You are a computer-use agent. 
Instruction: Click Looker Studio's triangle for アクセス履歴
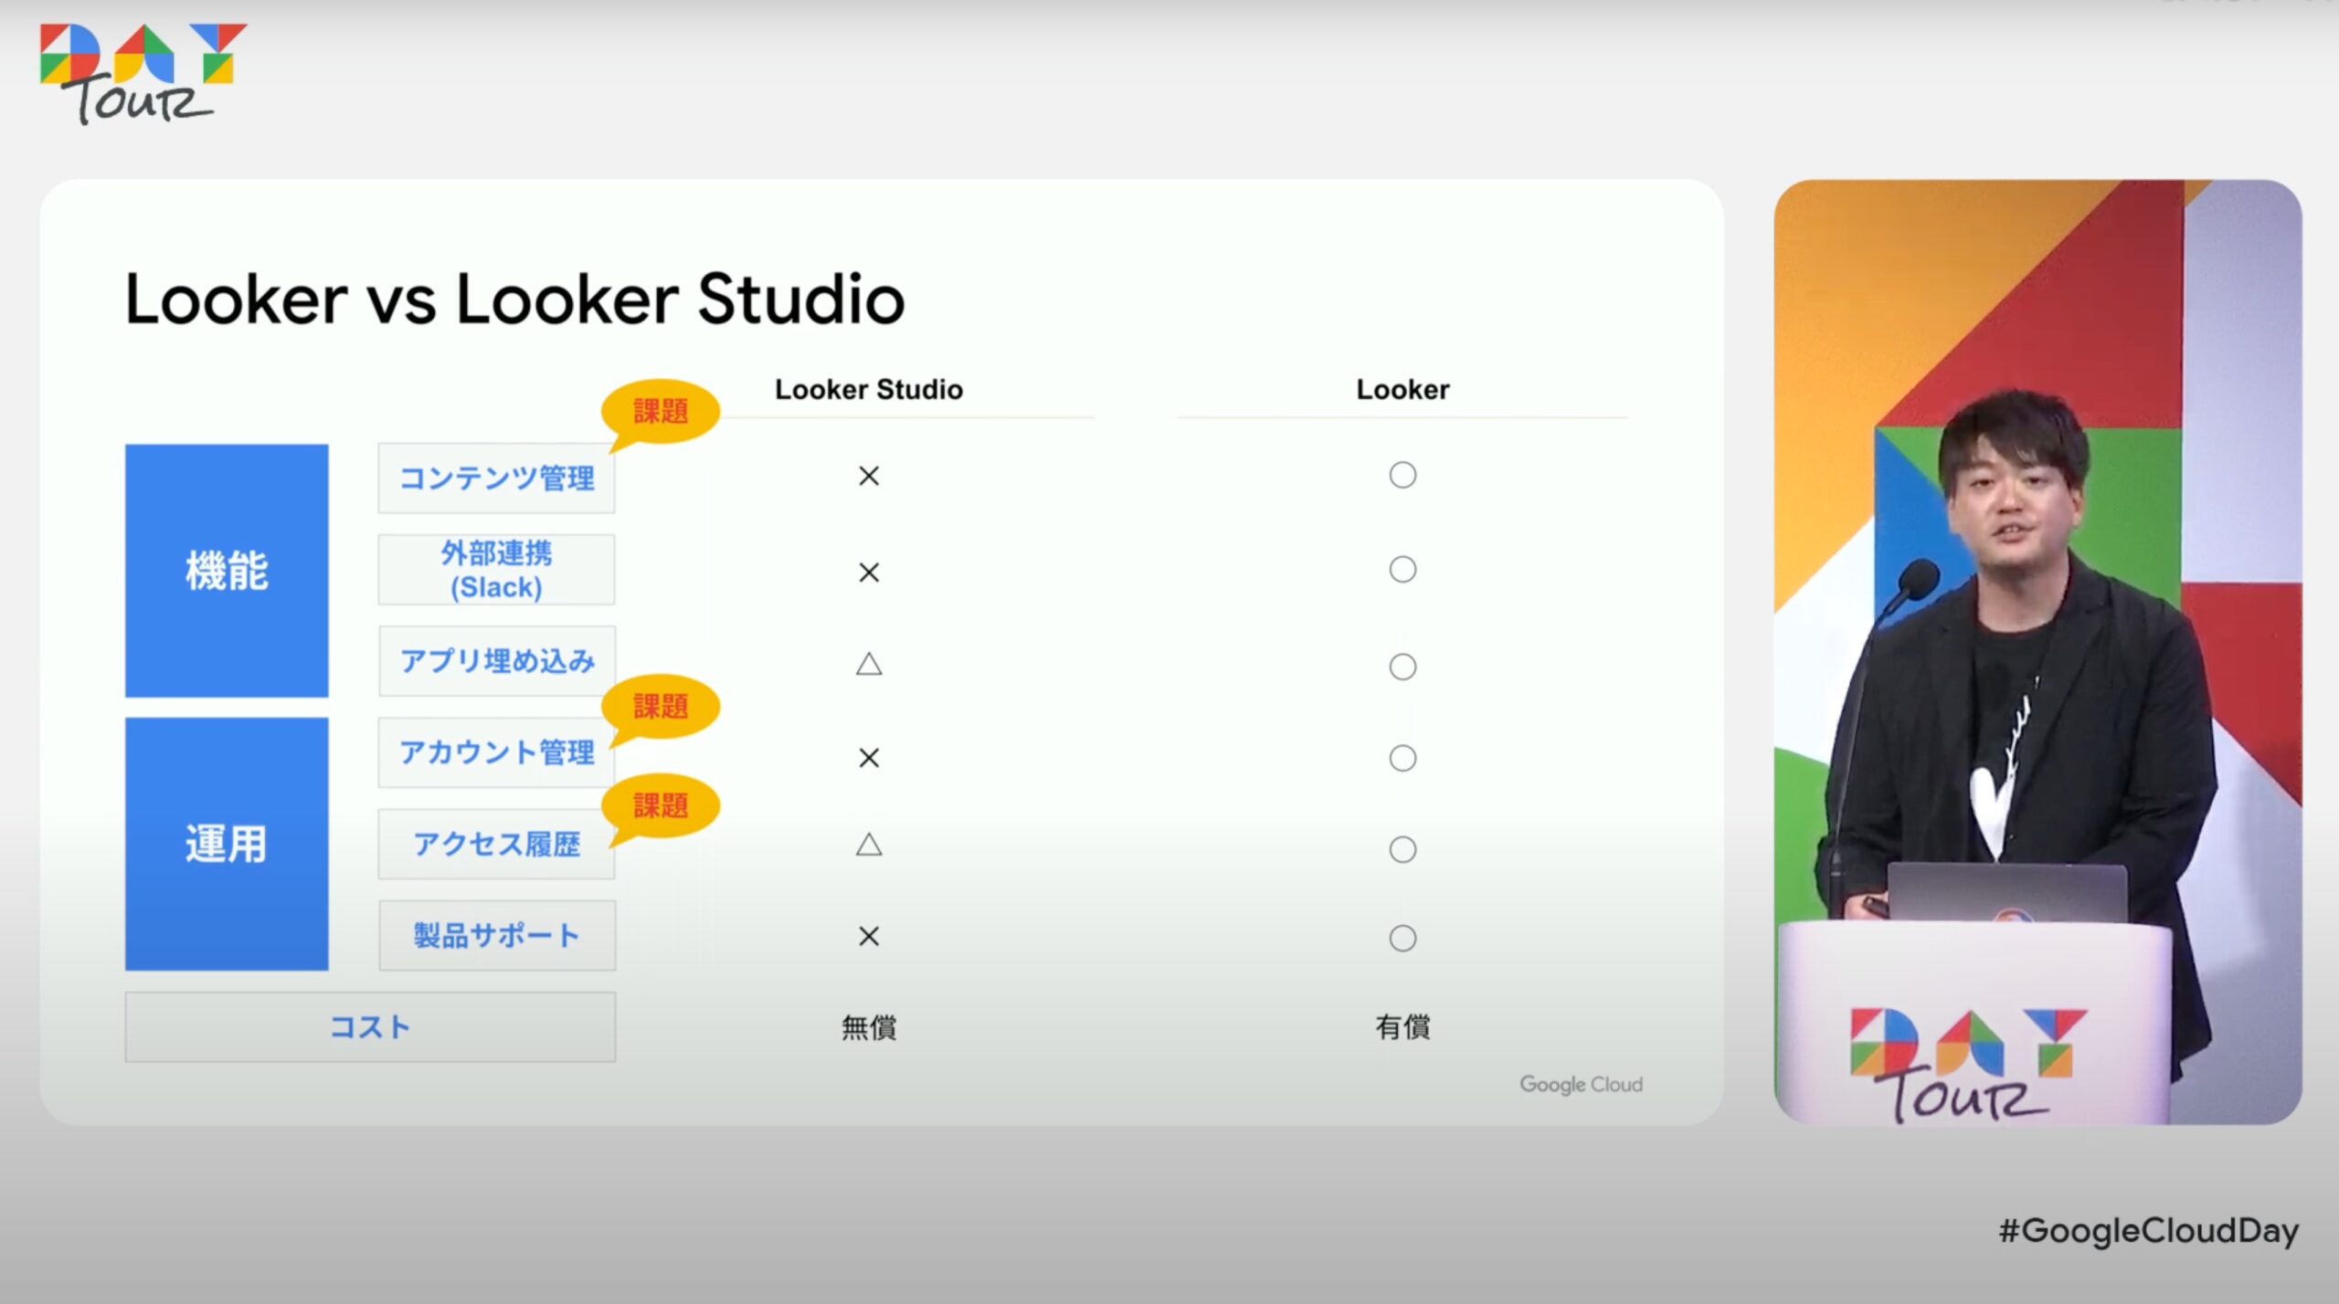click(868, 845)
